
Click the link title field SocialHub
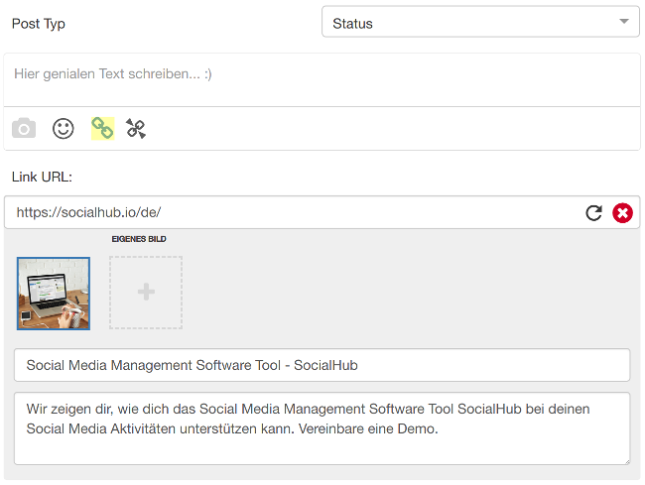click(322, 365)
